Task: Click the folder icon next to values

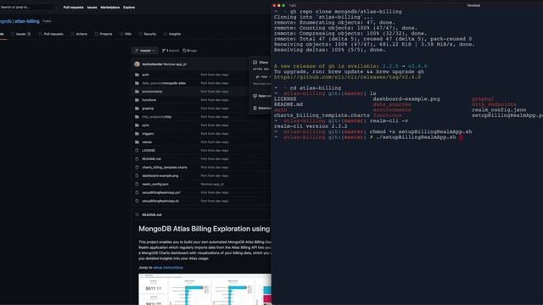Action: 137,142
